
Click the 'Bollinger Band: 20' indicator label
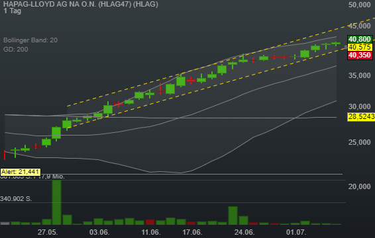point(30,40)
